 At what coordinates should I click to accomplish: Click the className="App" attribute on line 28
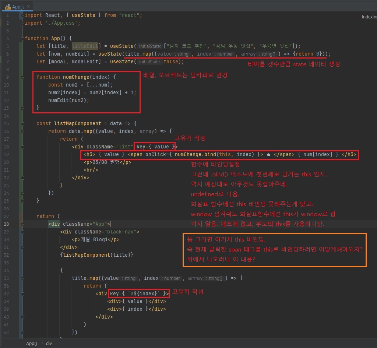click(x=85, y=224)
